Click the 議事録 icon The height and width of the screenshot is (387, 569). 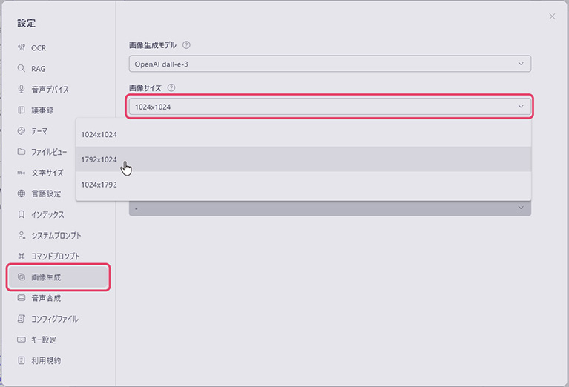(x=22, y=110)
